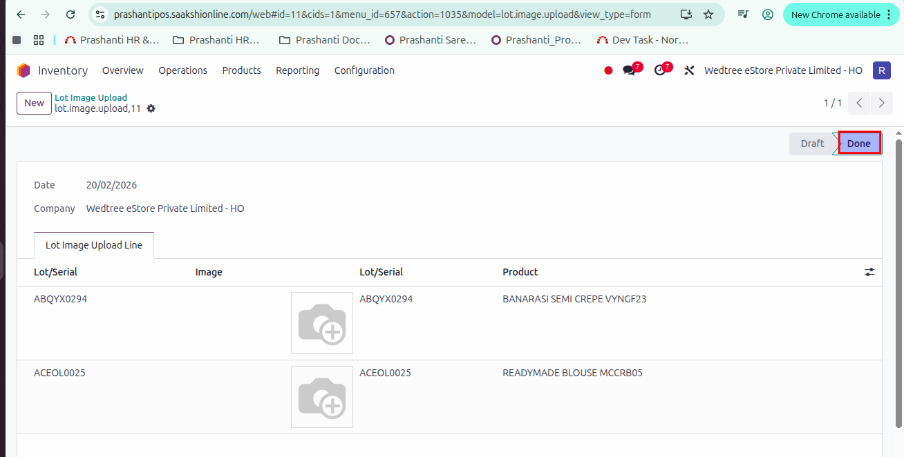
Task: Open the Reporting menu
Action: [297, 70]
